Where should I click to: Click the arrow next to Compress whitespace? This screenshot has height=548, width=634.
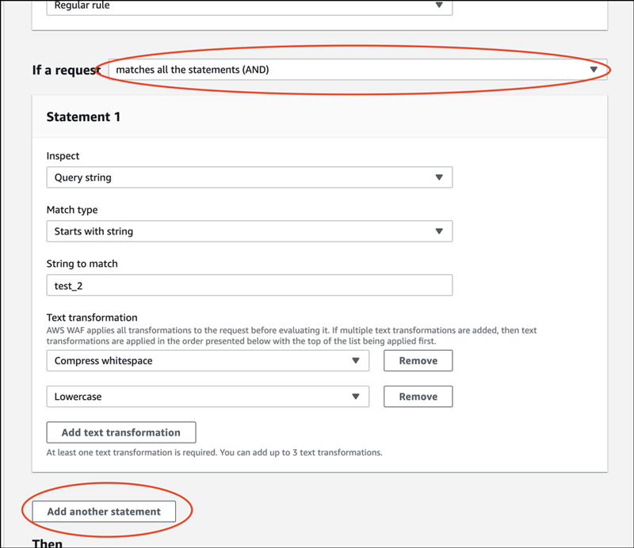(355, 360)
